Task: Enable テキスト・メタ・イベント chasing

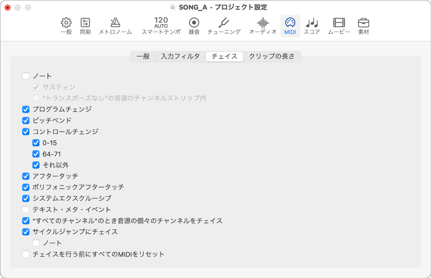Action: [25, 209]
